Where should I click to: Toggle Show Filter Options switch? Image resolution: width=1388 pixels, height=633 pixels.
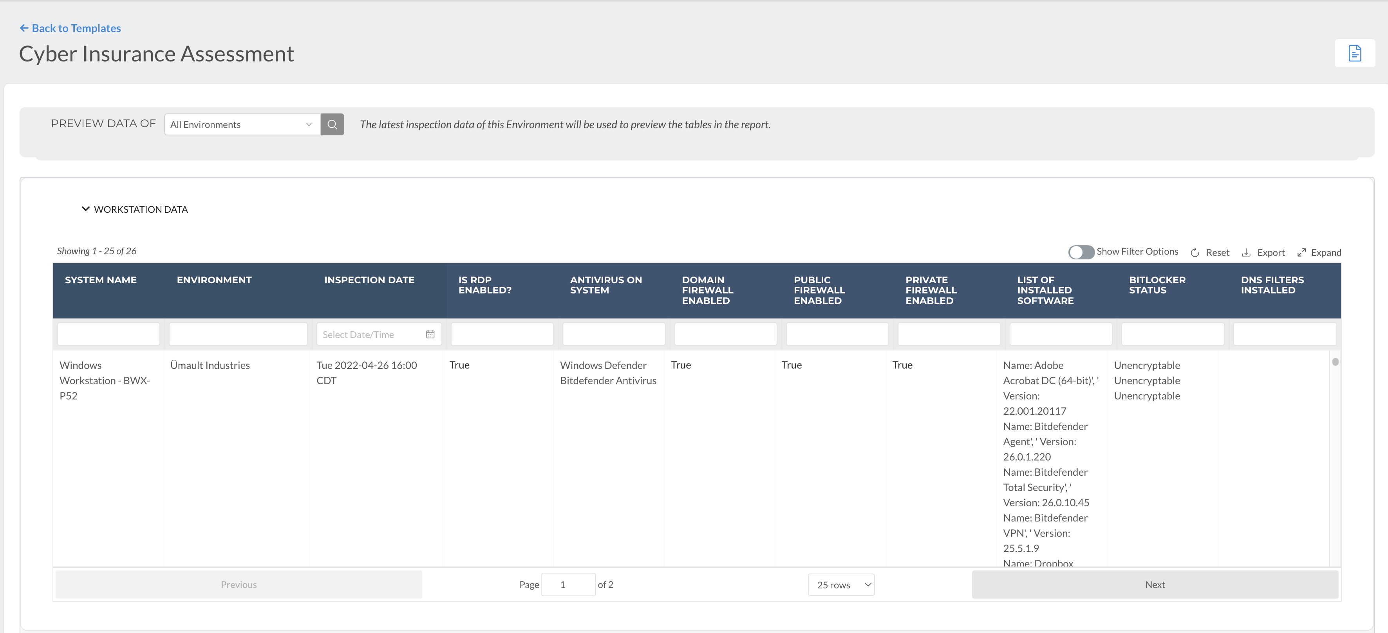(1081, 252)
